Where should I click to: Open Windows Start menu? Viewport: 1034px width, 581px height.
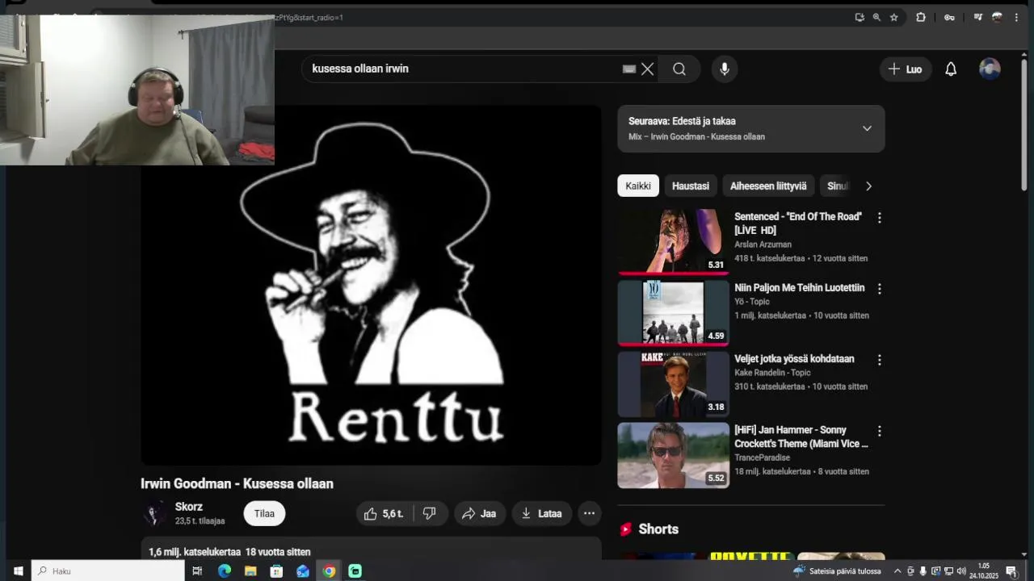18,571
